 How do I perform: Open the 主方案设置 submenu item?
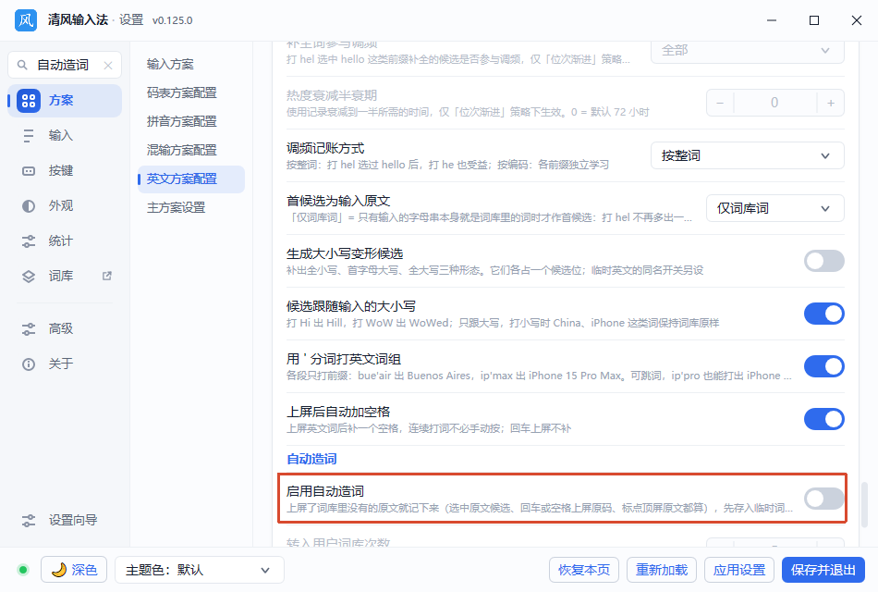[x=176, y=207]
